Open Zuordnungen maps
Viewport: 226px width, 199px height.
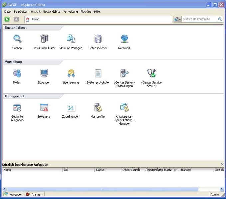(x=71, y=108)
